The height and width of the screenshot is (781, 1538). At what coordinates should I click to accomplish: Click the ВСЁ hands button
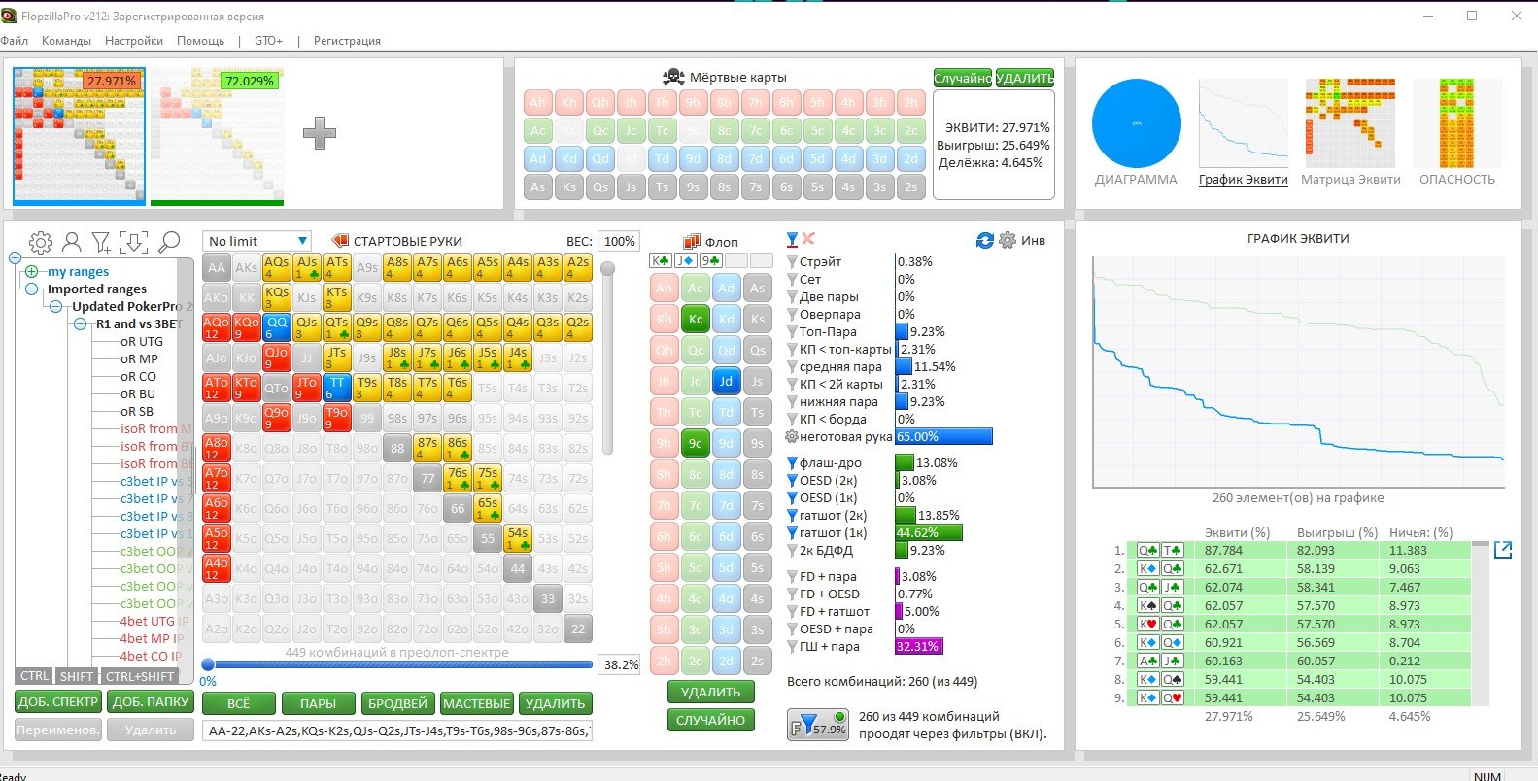[238, 703]
